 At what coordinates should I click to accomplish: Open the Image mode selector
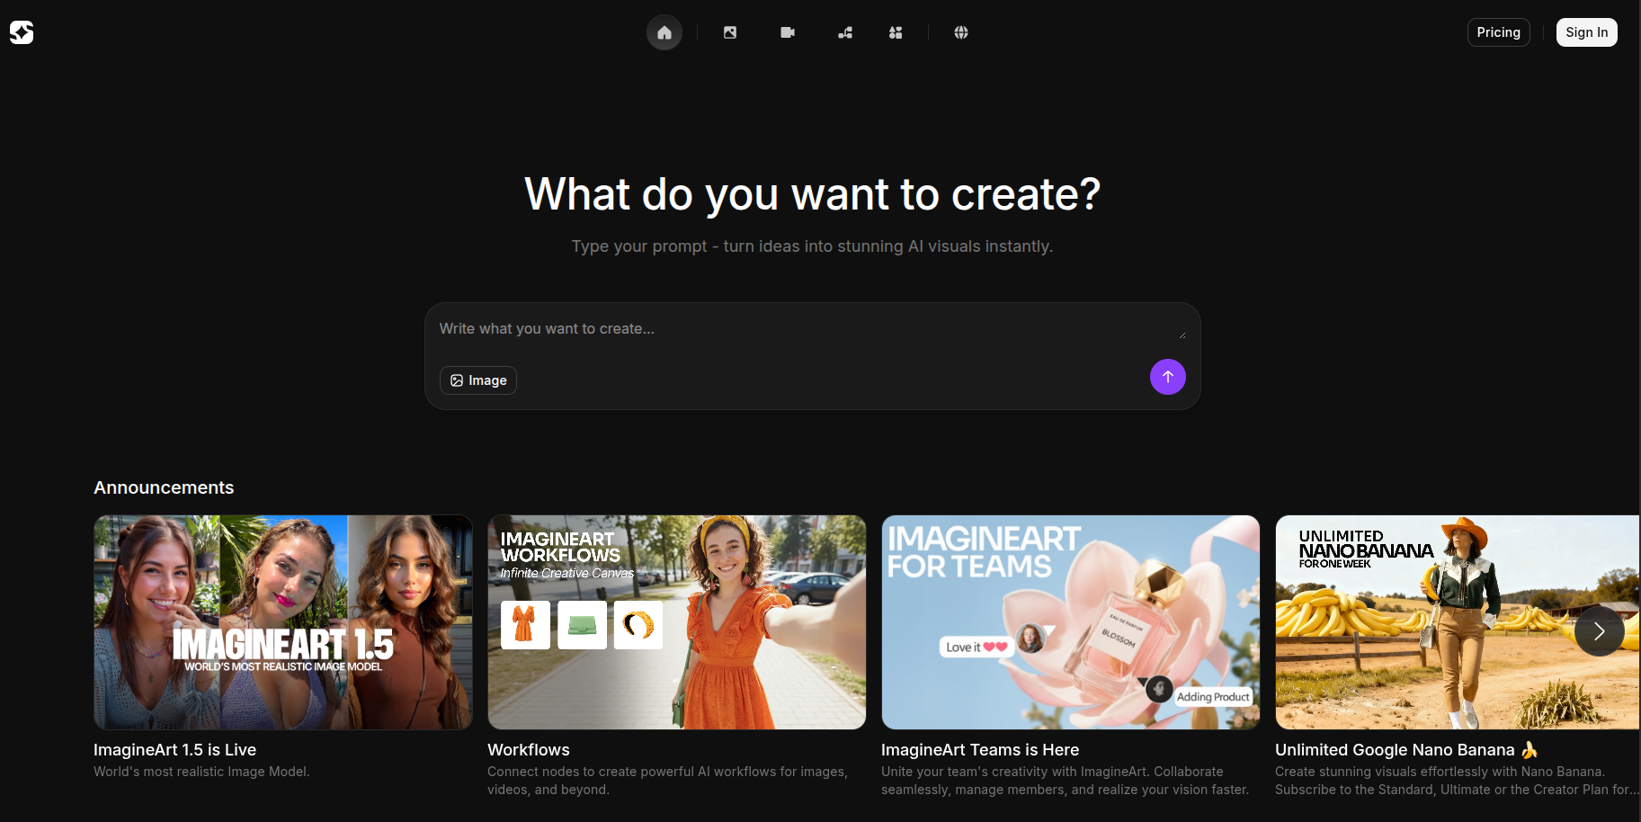(478, 380)
